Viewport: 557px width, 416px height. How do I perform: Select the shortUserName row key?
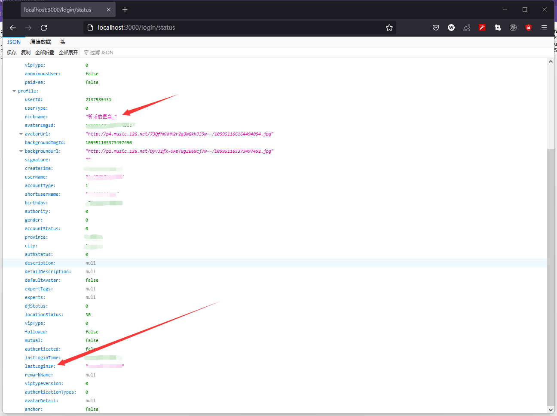click(43, 194)
